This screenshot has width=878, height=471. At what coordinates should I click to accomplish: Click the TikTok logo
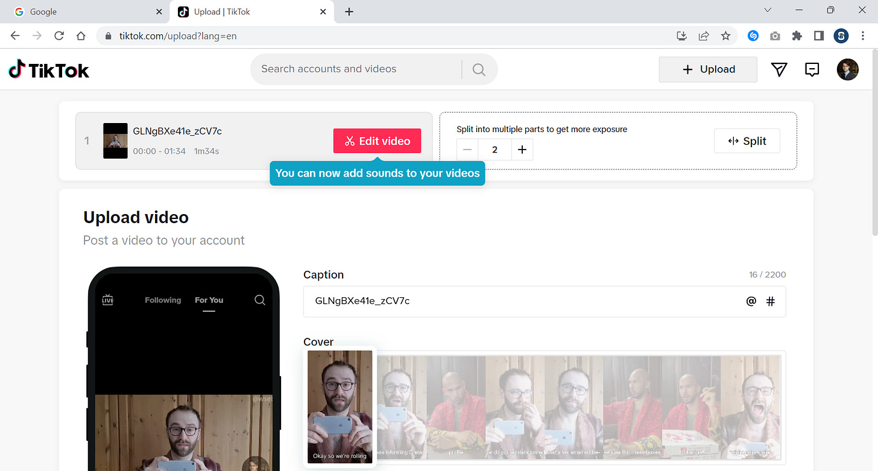pos(49,70)
